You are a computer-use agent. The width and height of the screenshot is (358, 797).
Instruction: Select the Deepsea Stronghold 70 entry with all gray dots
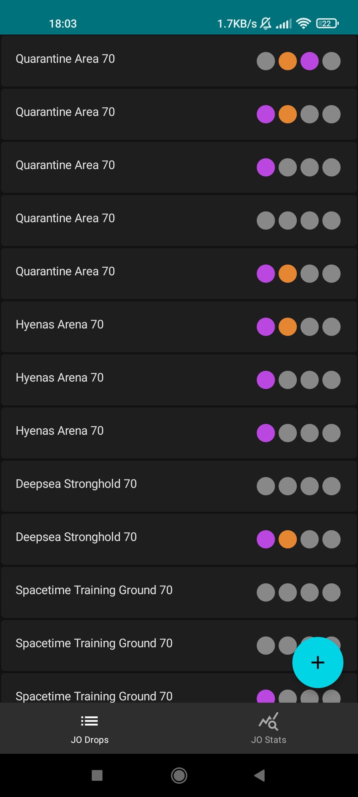[x=179, y=486]
